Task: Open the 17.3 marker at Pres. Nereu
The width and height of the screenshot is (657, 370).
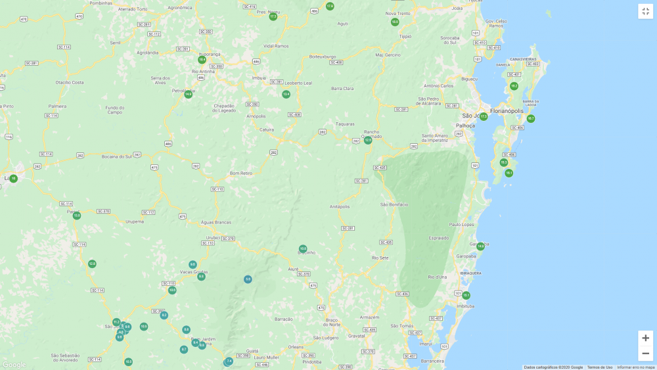Action: (x=273, y=16)
